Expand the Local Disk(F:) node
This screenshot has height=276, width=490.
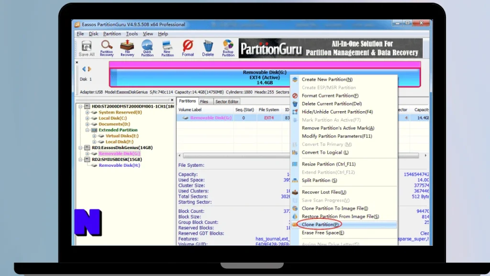pyautogui.click(x=94, y=142)
